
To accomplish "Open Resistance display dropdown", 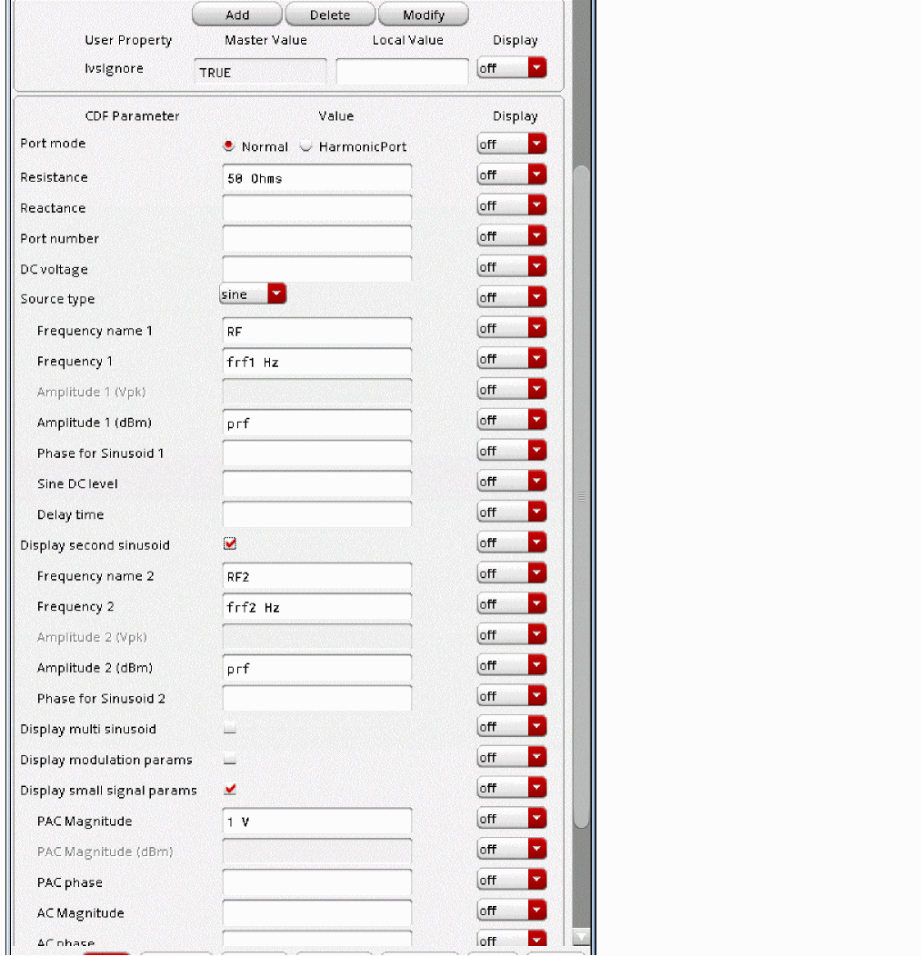I will [512, 174].
